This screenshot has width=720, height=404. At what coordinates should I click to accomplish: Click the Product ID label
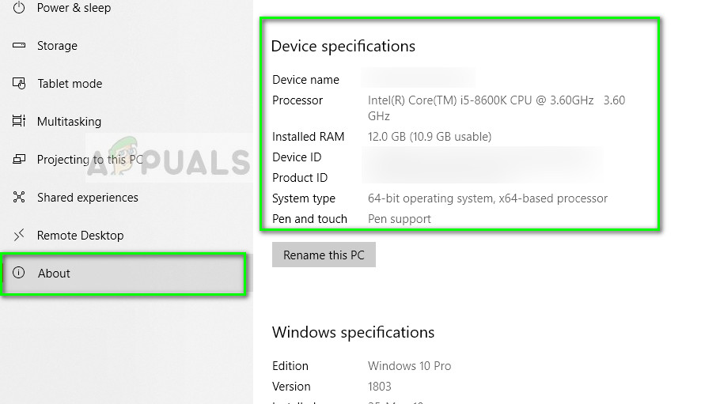pyautogui.click(x=300, y=178)
